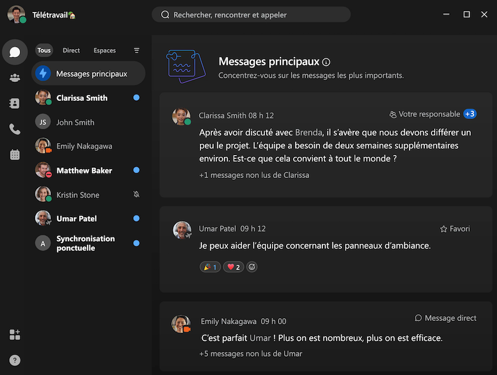Screen dimensions: 497x375
Task: Open the add apps icon
Action: 15,335
